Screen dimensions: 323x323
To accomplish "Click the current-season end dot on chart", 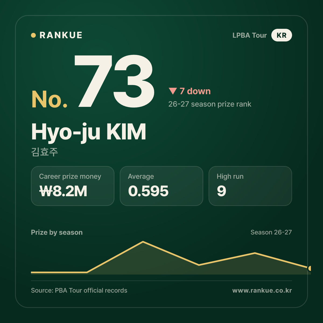I will (x=310, y=268).
